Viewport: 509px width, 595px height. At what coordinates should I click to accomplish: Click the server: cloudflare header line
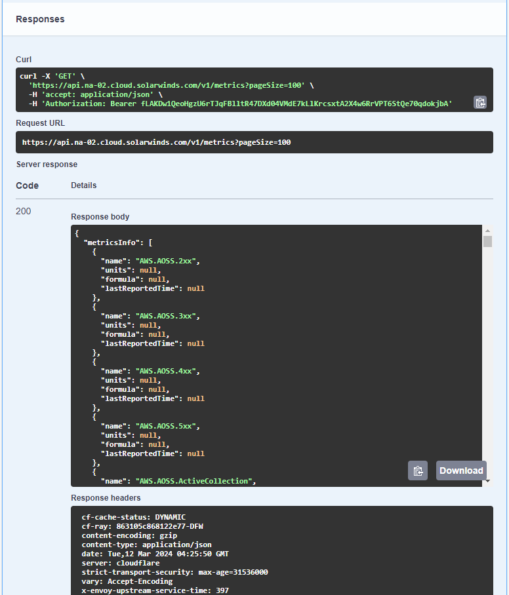pyautogui.click(x=118, y=563)
